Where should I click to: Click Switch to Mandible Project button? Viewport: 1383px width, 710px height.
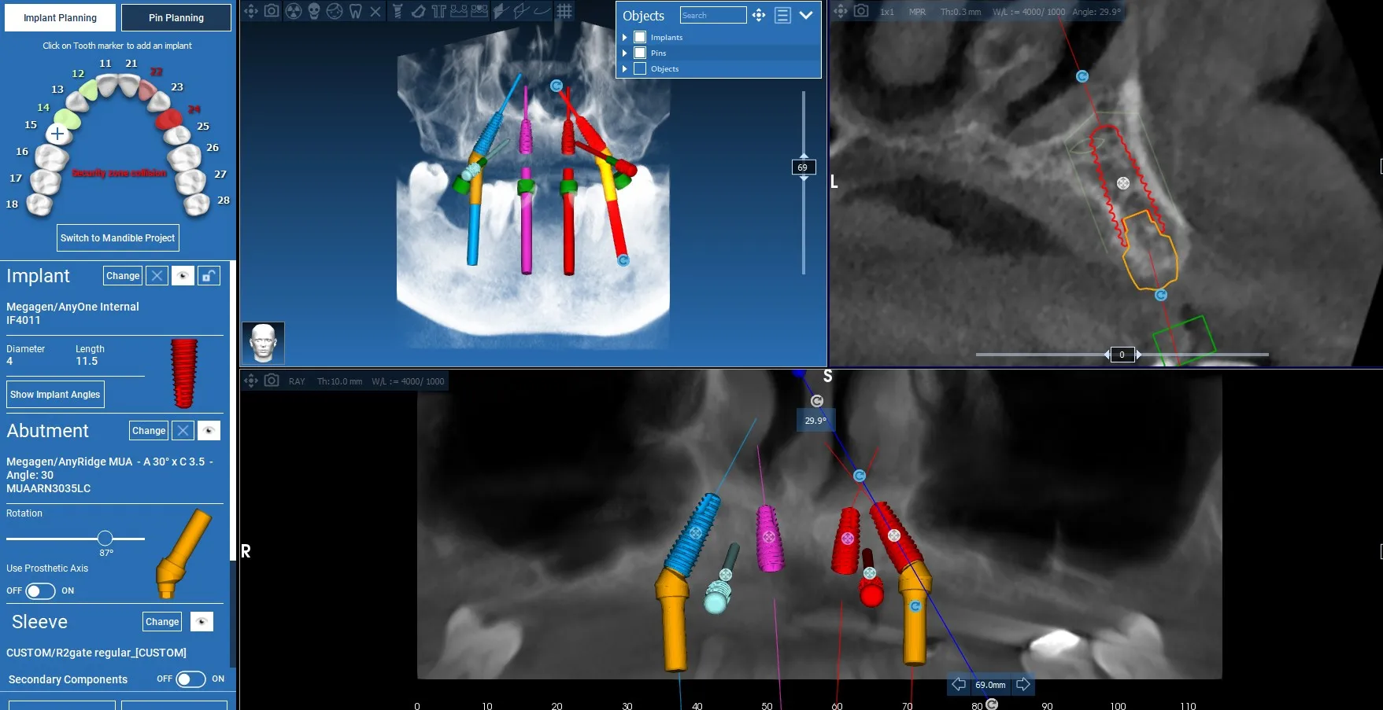click(117, 238)
